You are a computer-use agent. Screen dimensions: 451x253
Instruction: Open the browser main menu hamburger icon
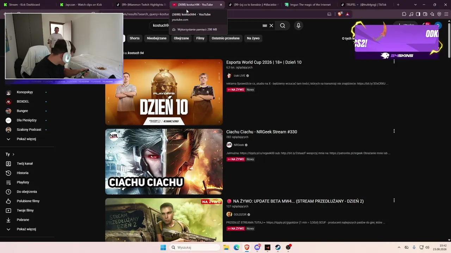(x=446, y=14)
